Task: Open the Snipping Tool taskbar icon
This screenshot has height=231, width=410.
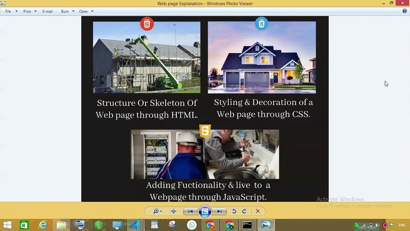Action: (173, 225)
